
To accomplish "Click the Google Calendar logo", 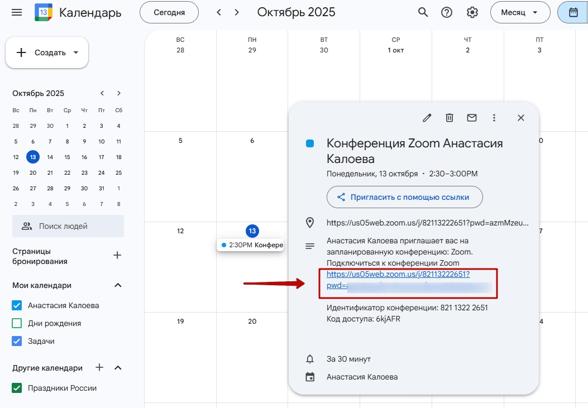I will 44,12.
